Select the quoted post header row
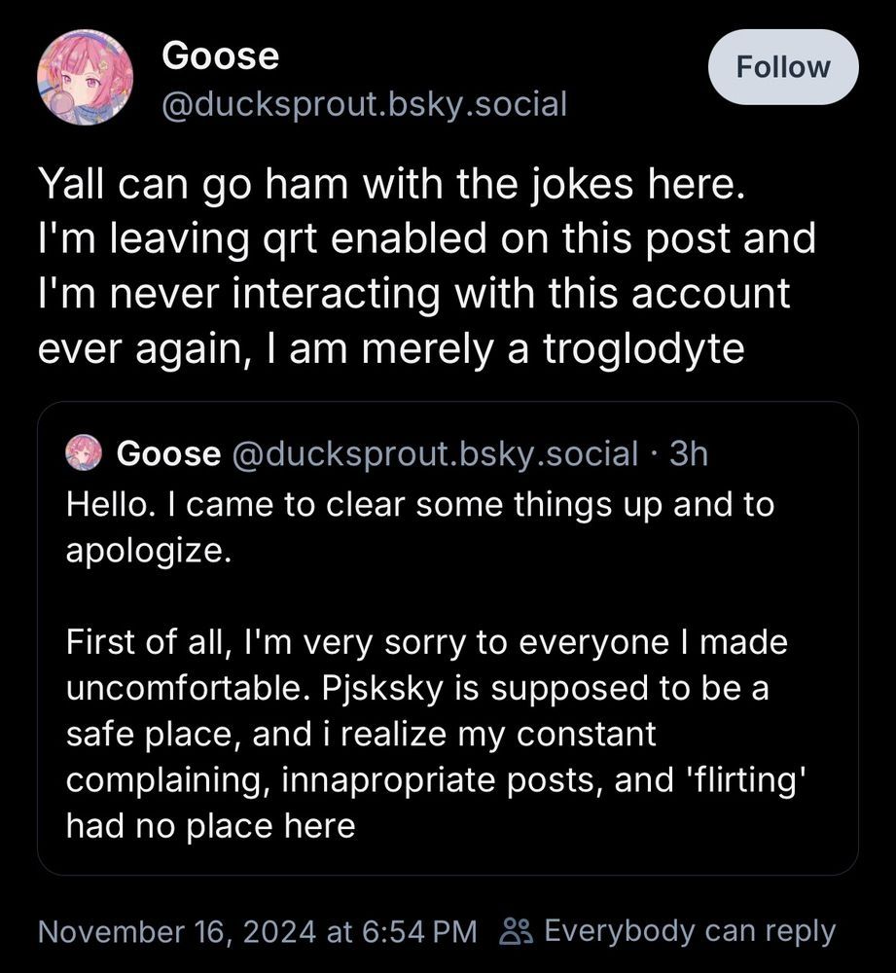 389,452
